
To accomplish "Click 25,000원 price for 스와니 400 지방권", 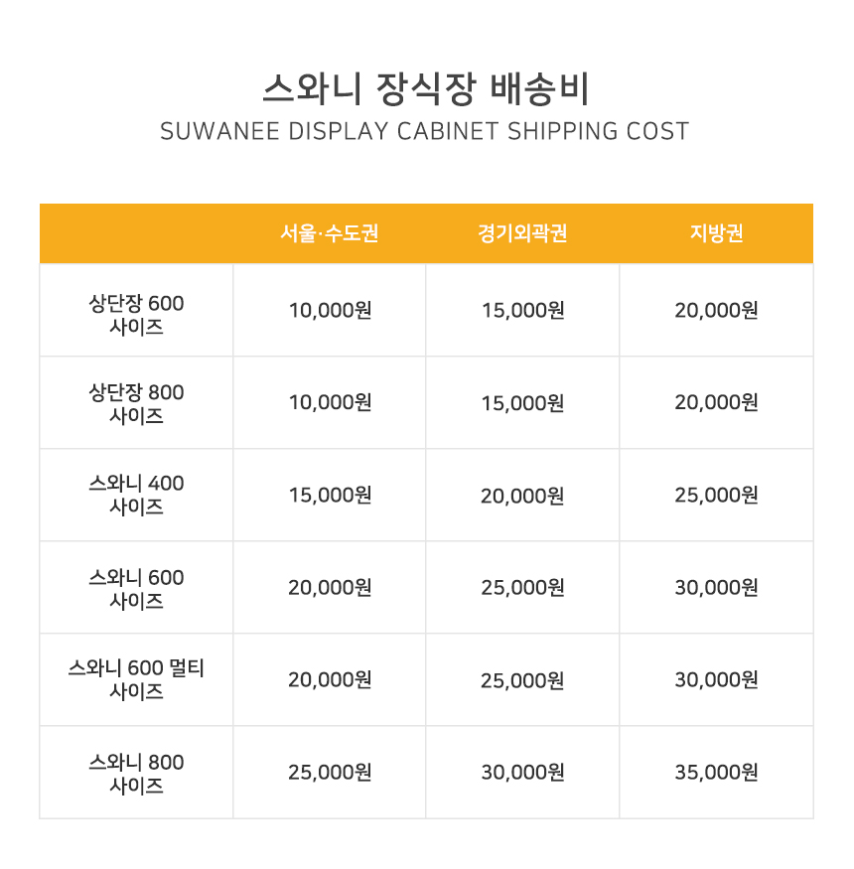I will [716, 495].
